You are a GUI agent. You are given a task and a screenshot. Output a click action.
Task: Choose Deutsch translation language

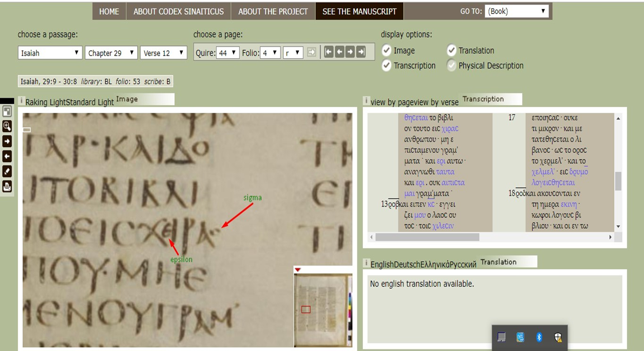[x=407, y=264]
